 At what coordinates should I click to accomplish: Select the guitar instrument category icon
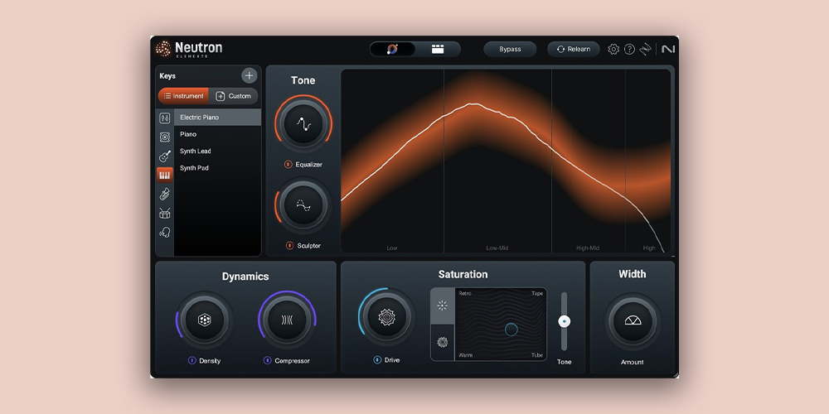point(165,156)
